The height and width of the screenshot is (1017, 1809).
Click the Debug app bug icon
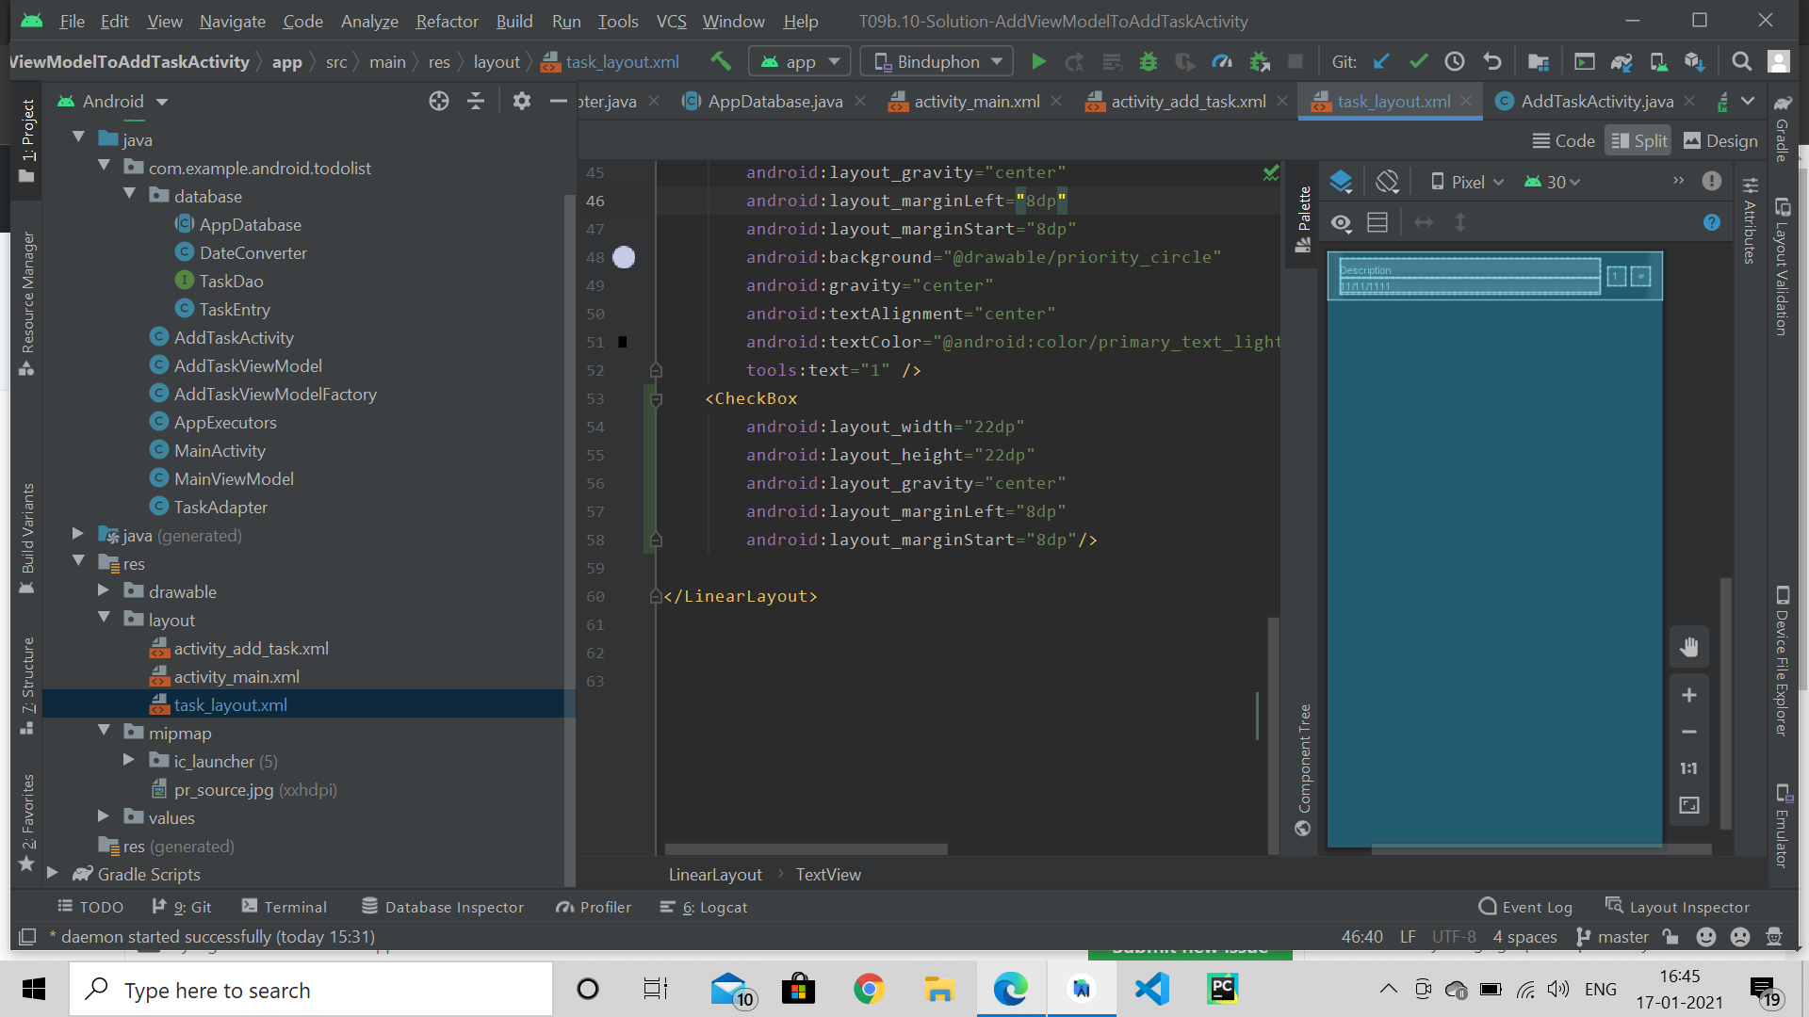click(1149, 61)
